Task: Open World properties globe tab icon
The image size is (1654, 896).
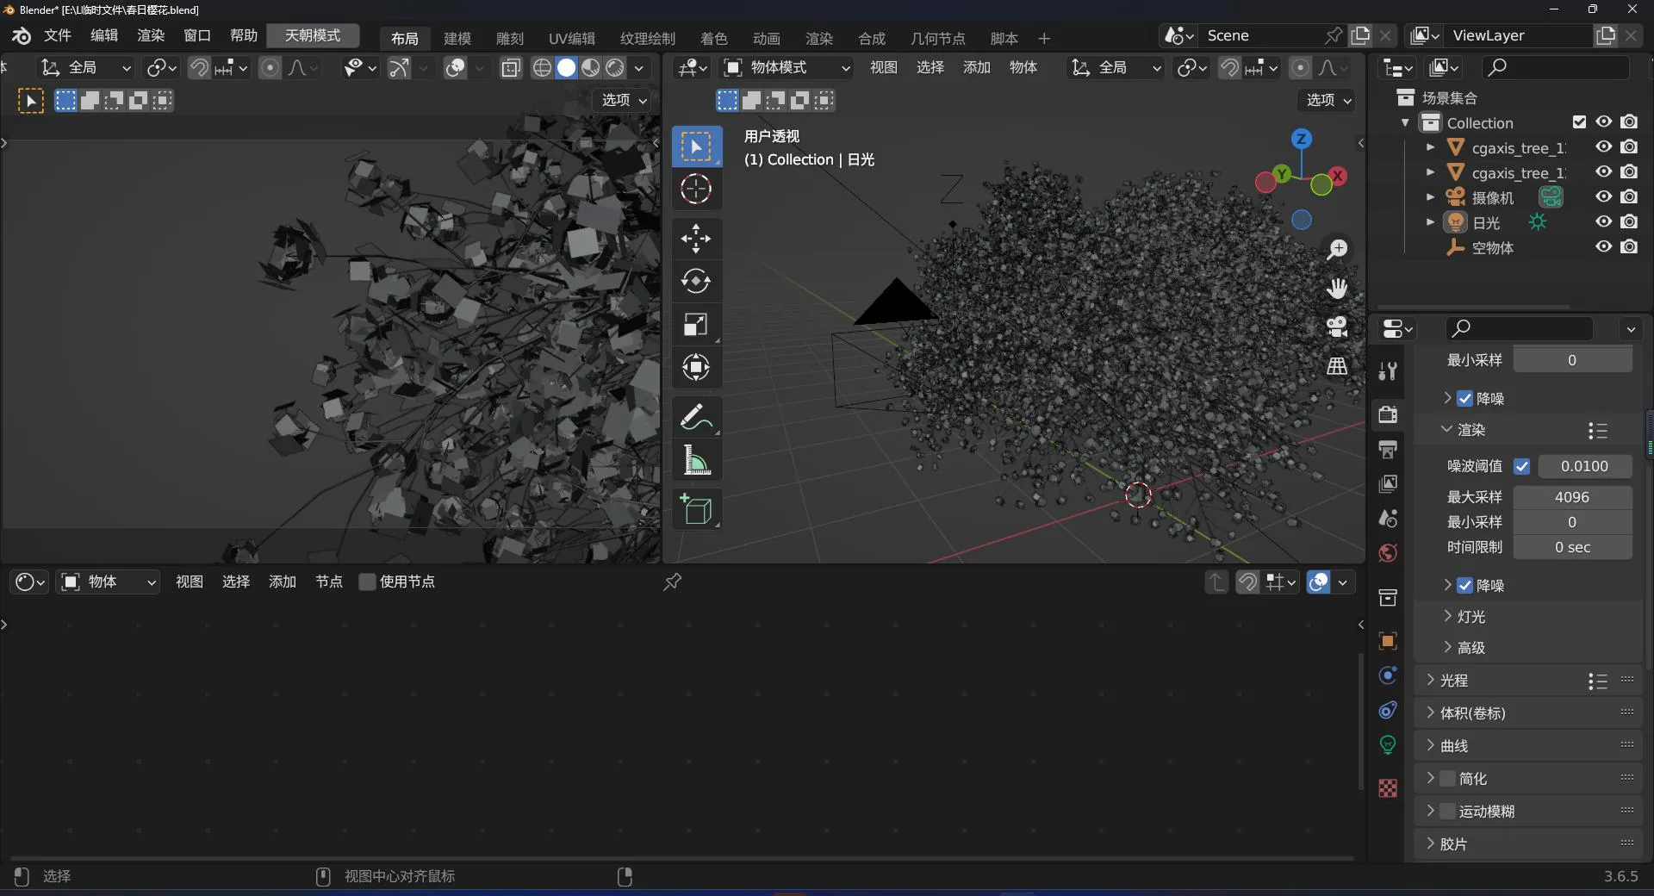Action: point(1388,553)
